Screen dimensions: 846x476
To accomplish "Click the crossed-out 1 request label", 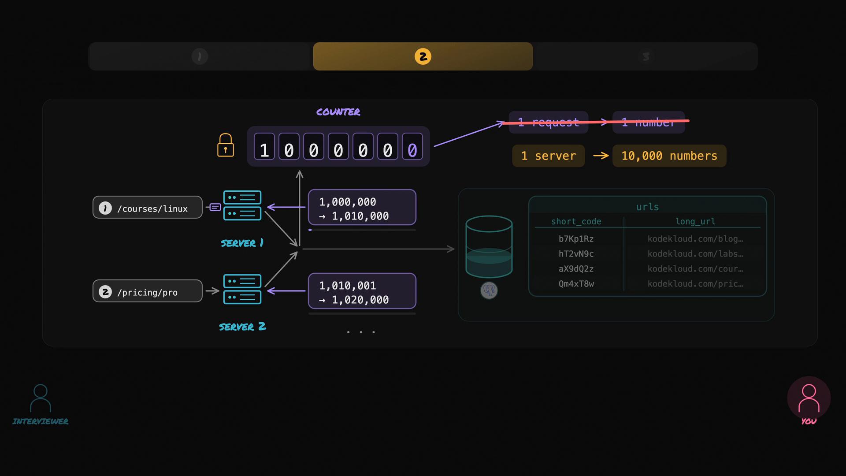I will (549, 122).
